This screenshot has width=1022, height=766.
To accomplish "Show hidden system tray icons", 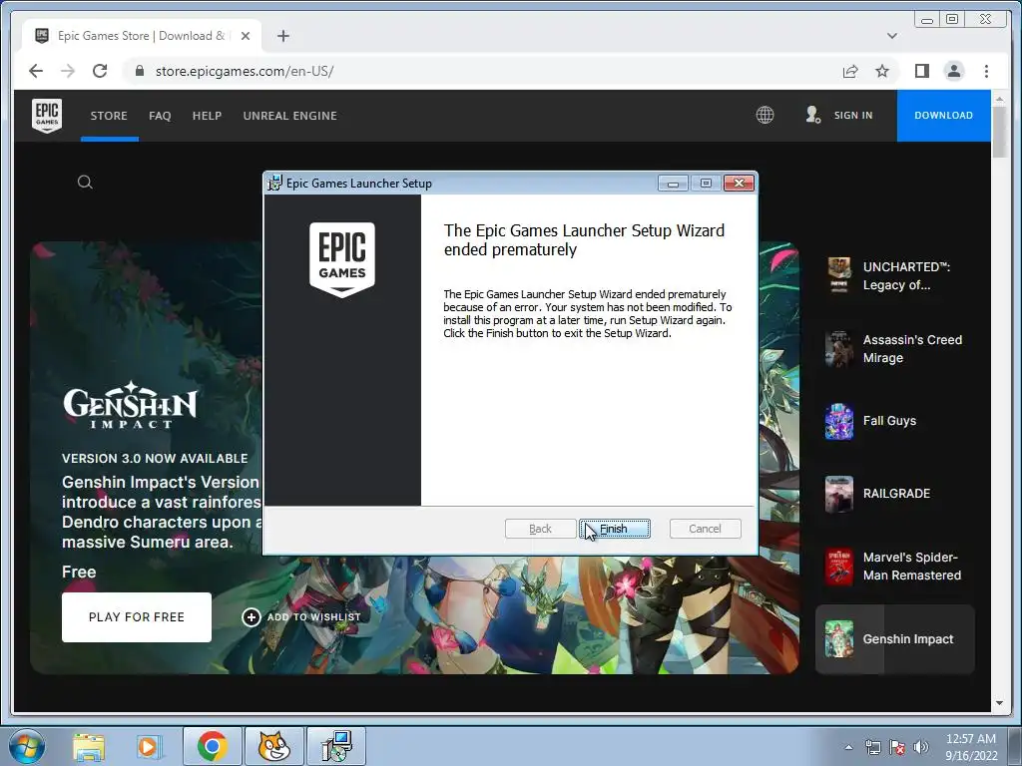I will (848, 747).
